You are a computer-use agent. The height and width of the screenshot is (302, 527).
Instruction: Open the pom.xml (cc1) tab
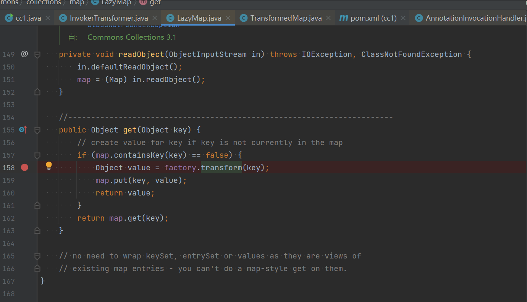[373, 18]
